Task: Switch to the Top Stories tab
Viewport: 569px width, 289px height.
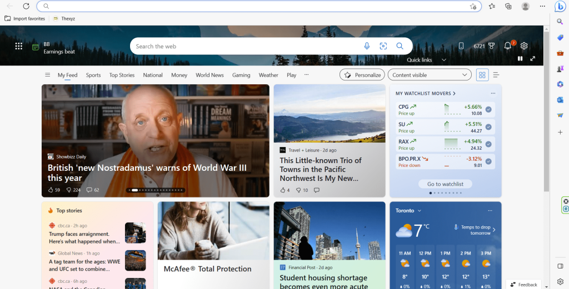Action: (122, 75)
